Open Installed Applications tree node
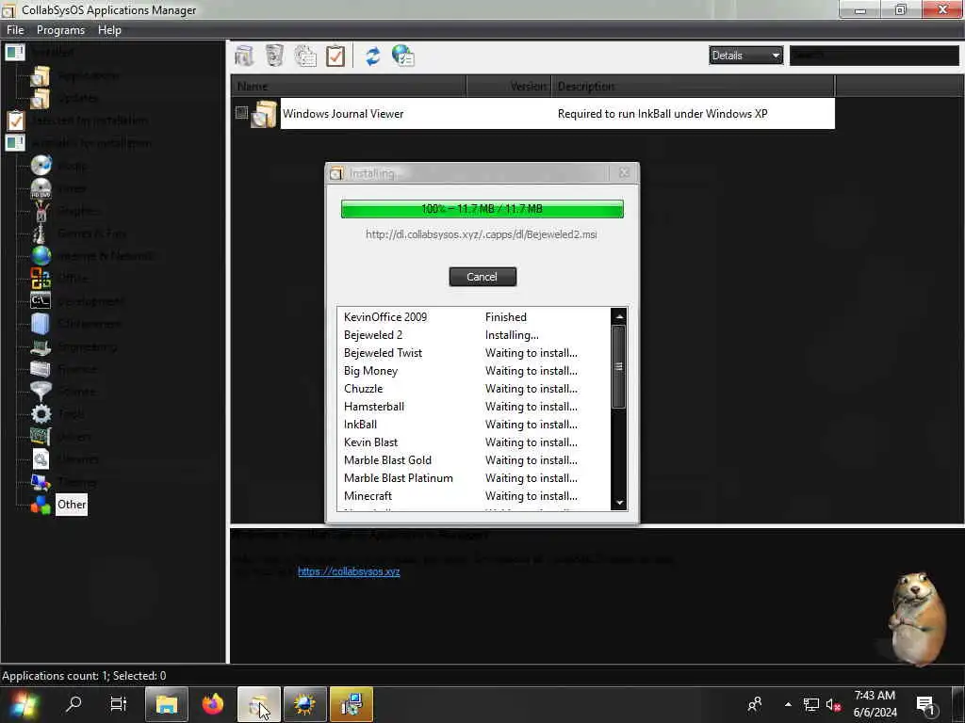 coord(75,75)
